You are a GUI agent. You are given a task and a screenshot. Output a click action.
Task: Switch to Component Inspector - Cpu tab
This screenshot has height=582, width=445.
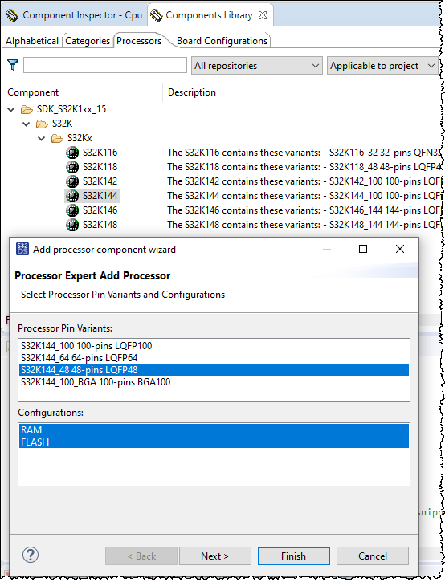tap(74, 15)
